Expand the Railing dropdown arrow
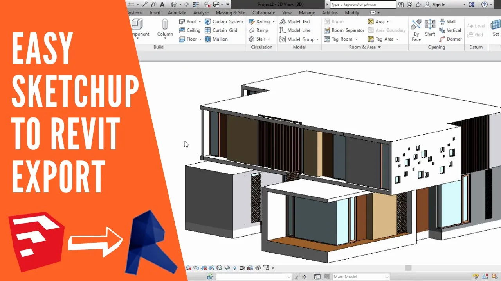Image resolution: width=501 pixels, height=281 pixels. [274, 22]
